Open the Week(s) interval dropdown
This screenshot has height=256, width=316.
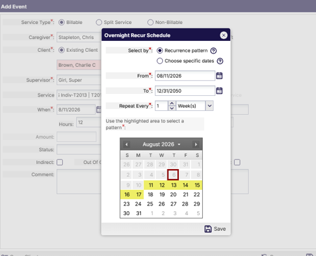209,106
